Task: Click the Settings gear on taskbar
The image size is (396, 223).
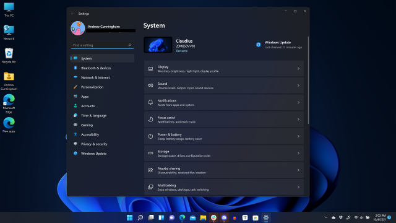Action: [x=266, y=217]
